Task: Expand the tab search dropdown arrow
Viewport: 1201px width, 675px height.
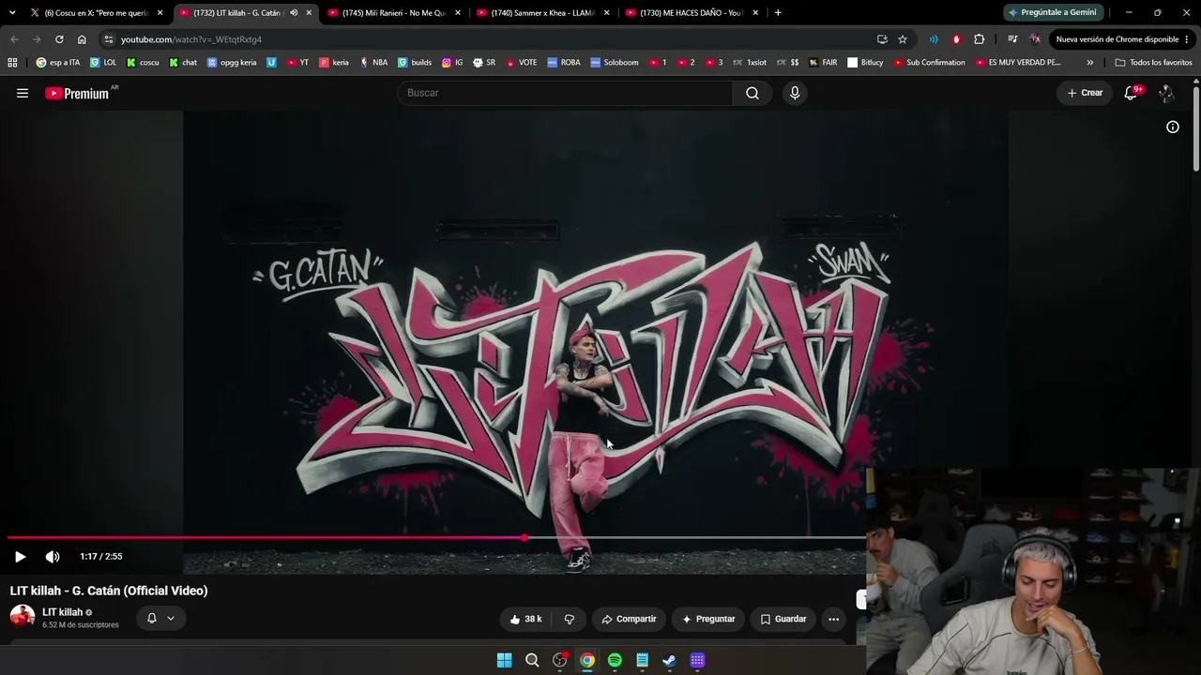Action: point(11,13)
